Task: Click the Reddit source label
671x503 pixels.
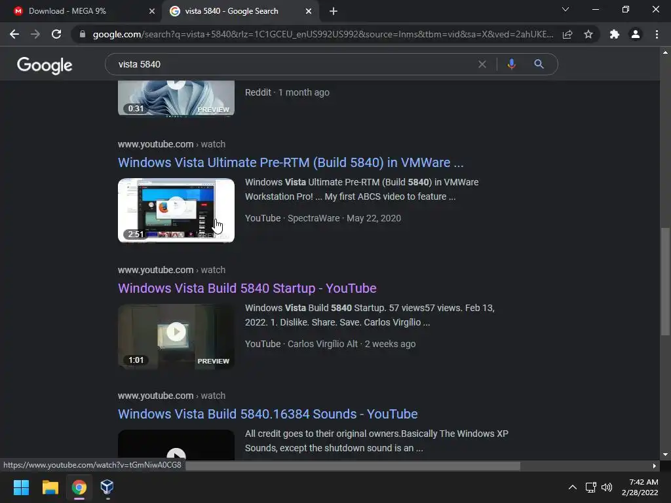Action: click(258, 92)
